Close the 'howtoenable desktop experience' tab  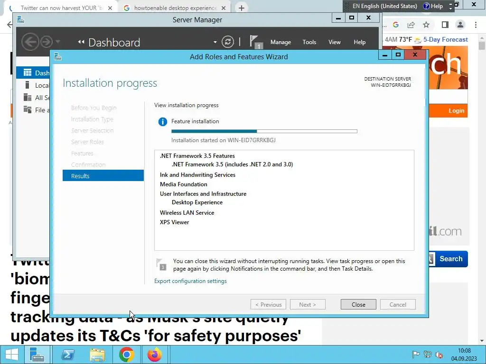click(x=224, y=8)
